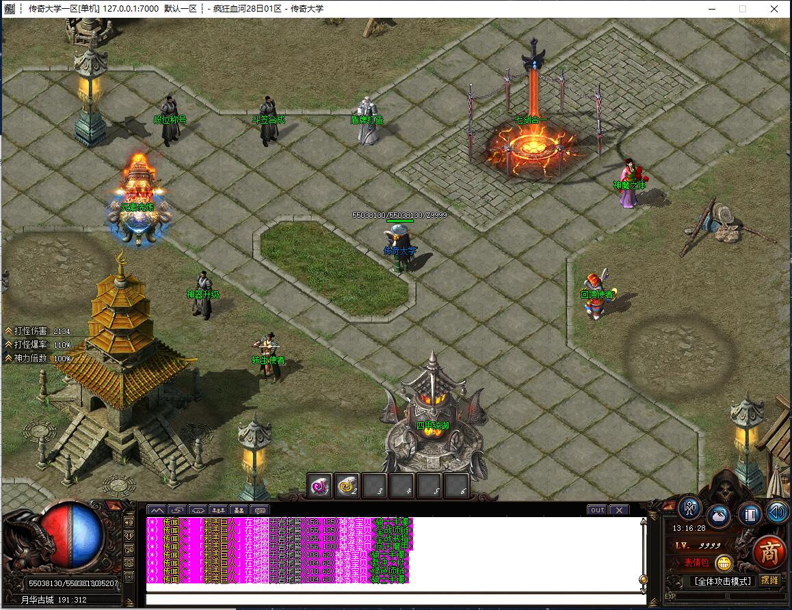Switch to the telephone chat channel tab

coord(198,510)
